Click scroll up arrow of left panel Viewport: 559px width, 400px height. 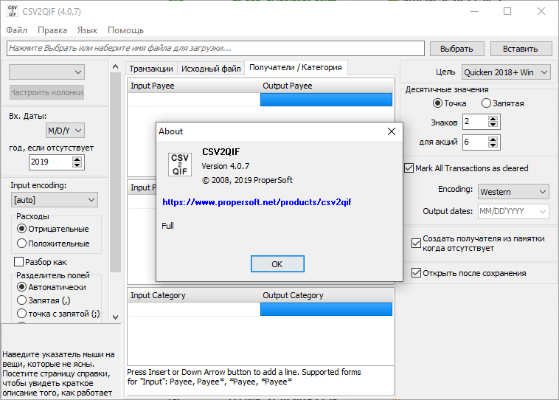coord(115,66)
